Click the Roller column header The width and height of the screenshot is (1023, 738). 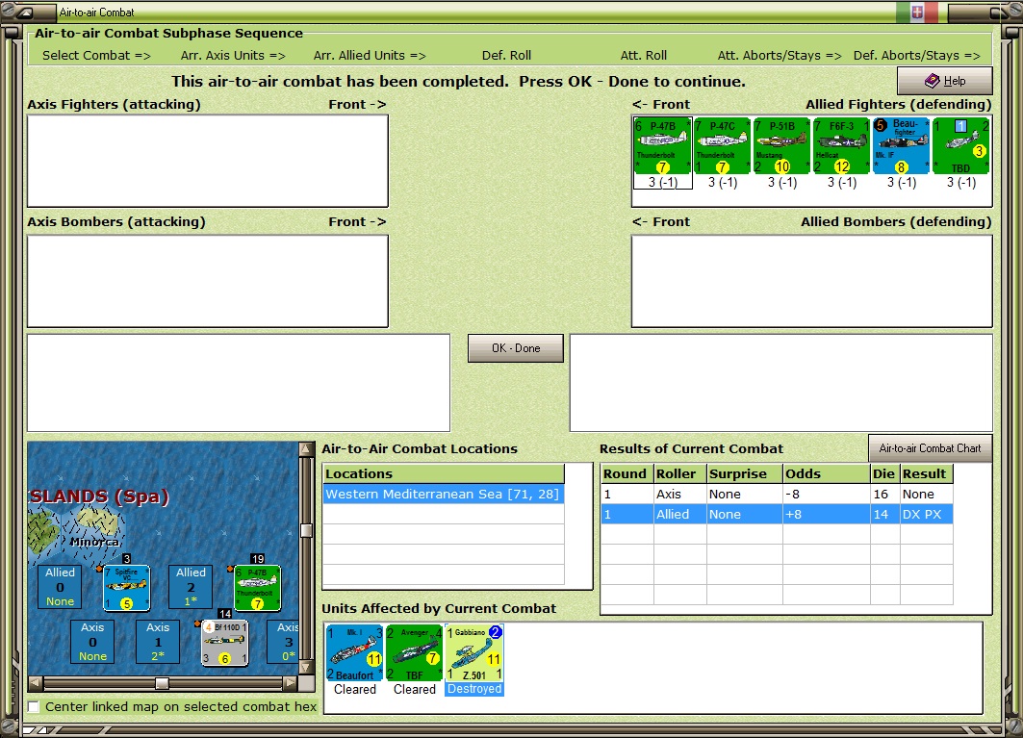679,473
